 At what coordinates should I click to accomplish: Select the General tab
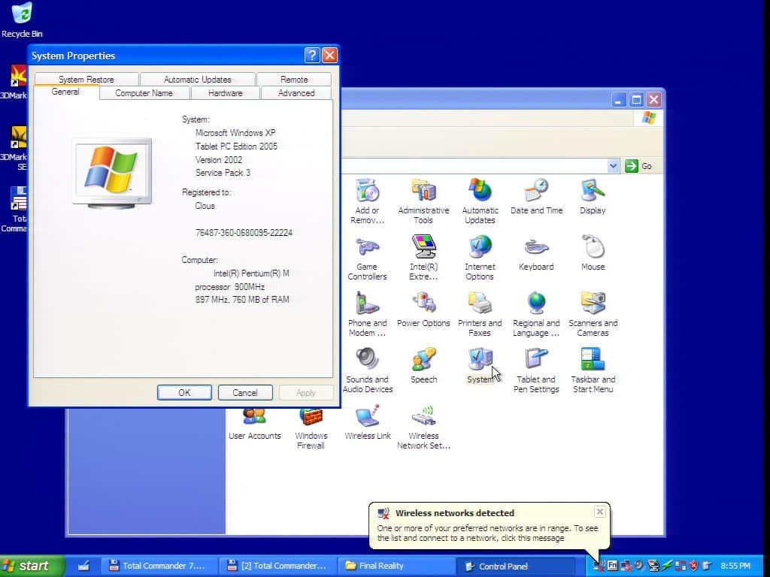(x=66, y=92)
